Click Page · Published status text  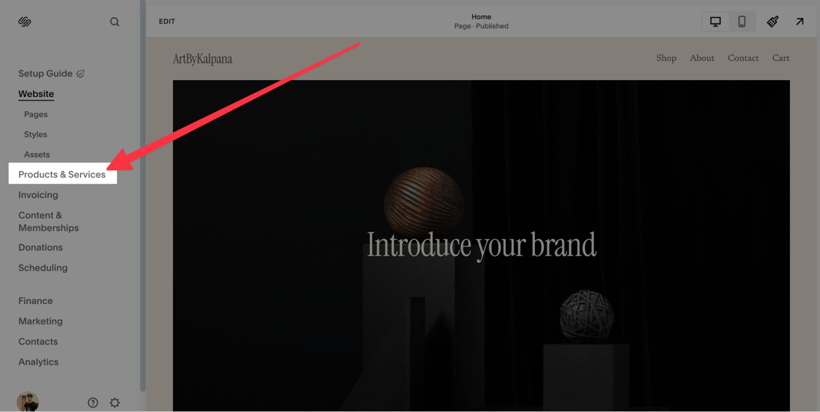[481, 26]
